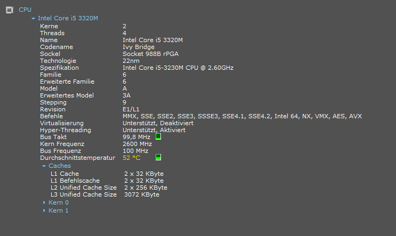The image size is (396, 236).
Task: Click the green graph icon next to Bus Takt
Action: 158,136
